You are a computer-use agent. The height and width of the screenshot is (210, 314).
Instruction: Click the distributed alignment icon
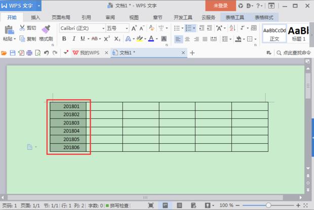tap(214, 39)
